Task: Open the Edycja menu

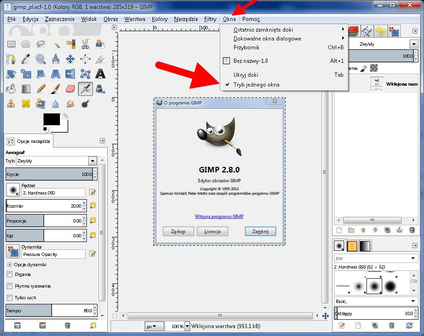Action: coord(30,19)
